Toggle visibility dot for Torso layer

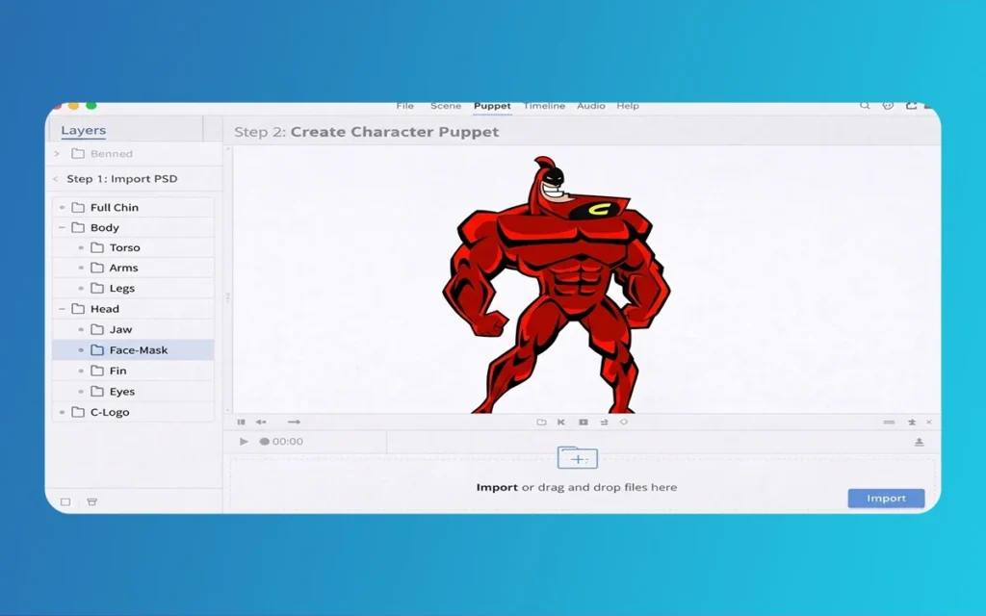click(x=82, y=247)
